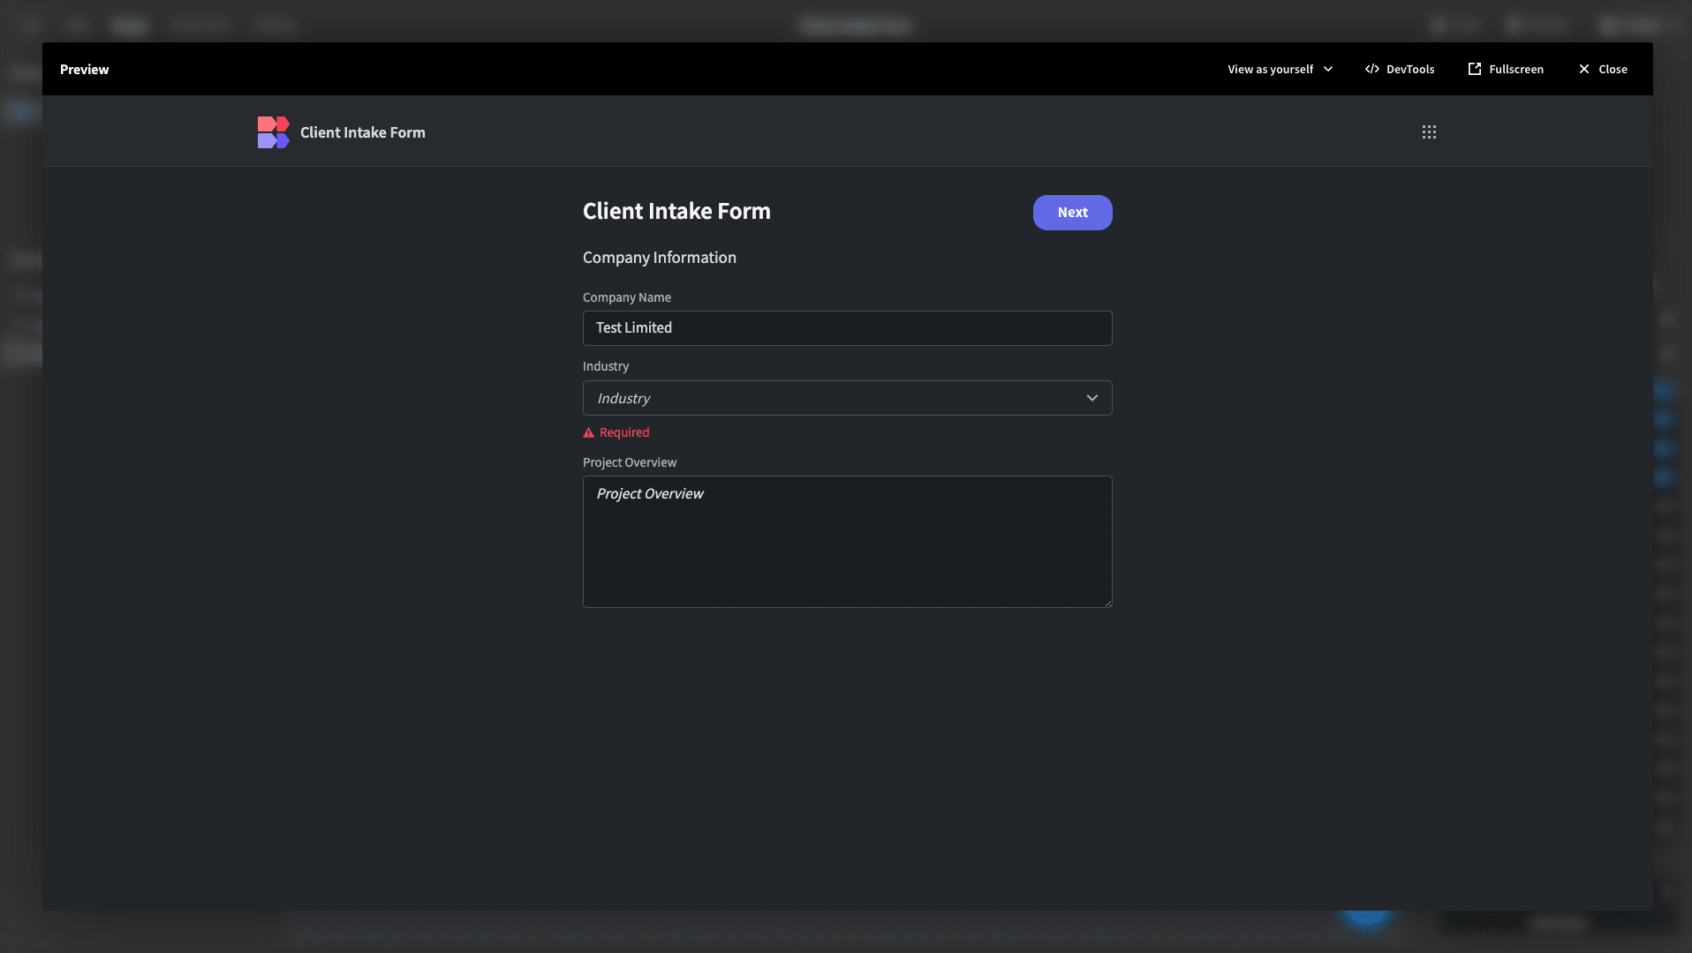Open the preview in Fullscreen
Viewport: 1692px width, 953px height.
click(1506, 69)
